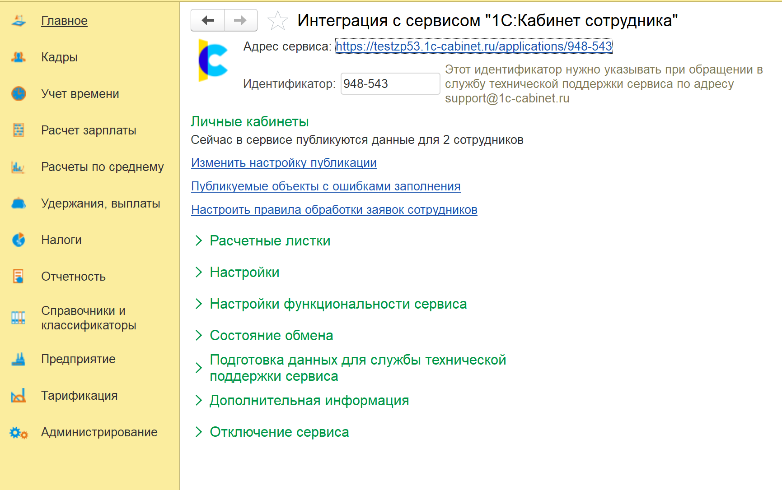The image size is (782, 490).
Task: Click the 1С:Кабинет сотрудника logo
Action: (213, 60)
